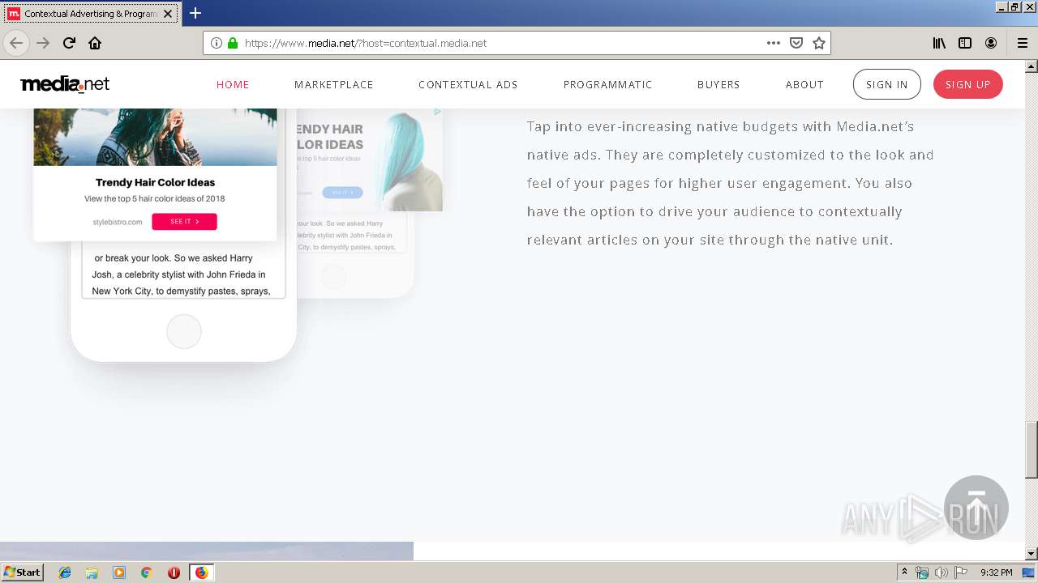1038x583 pixels.
Task: Click the browser forward arrow
Action: pyautogui.click(x=43, y=43)
